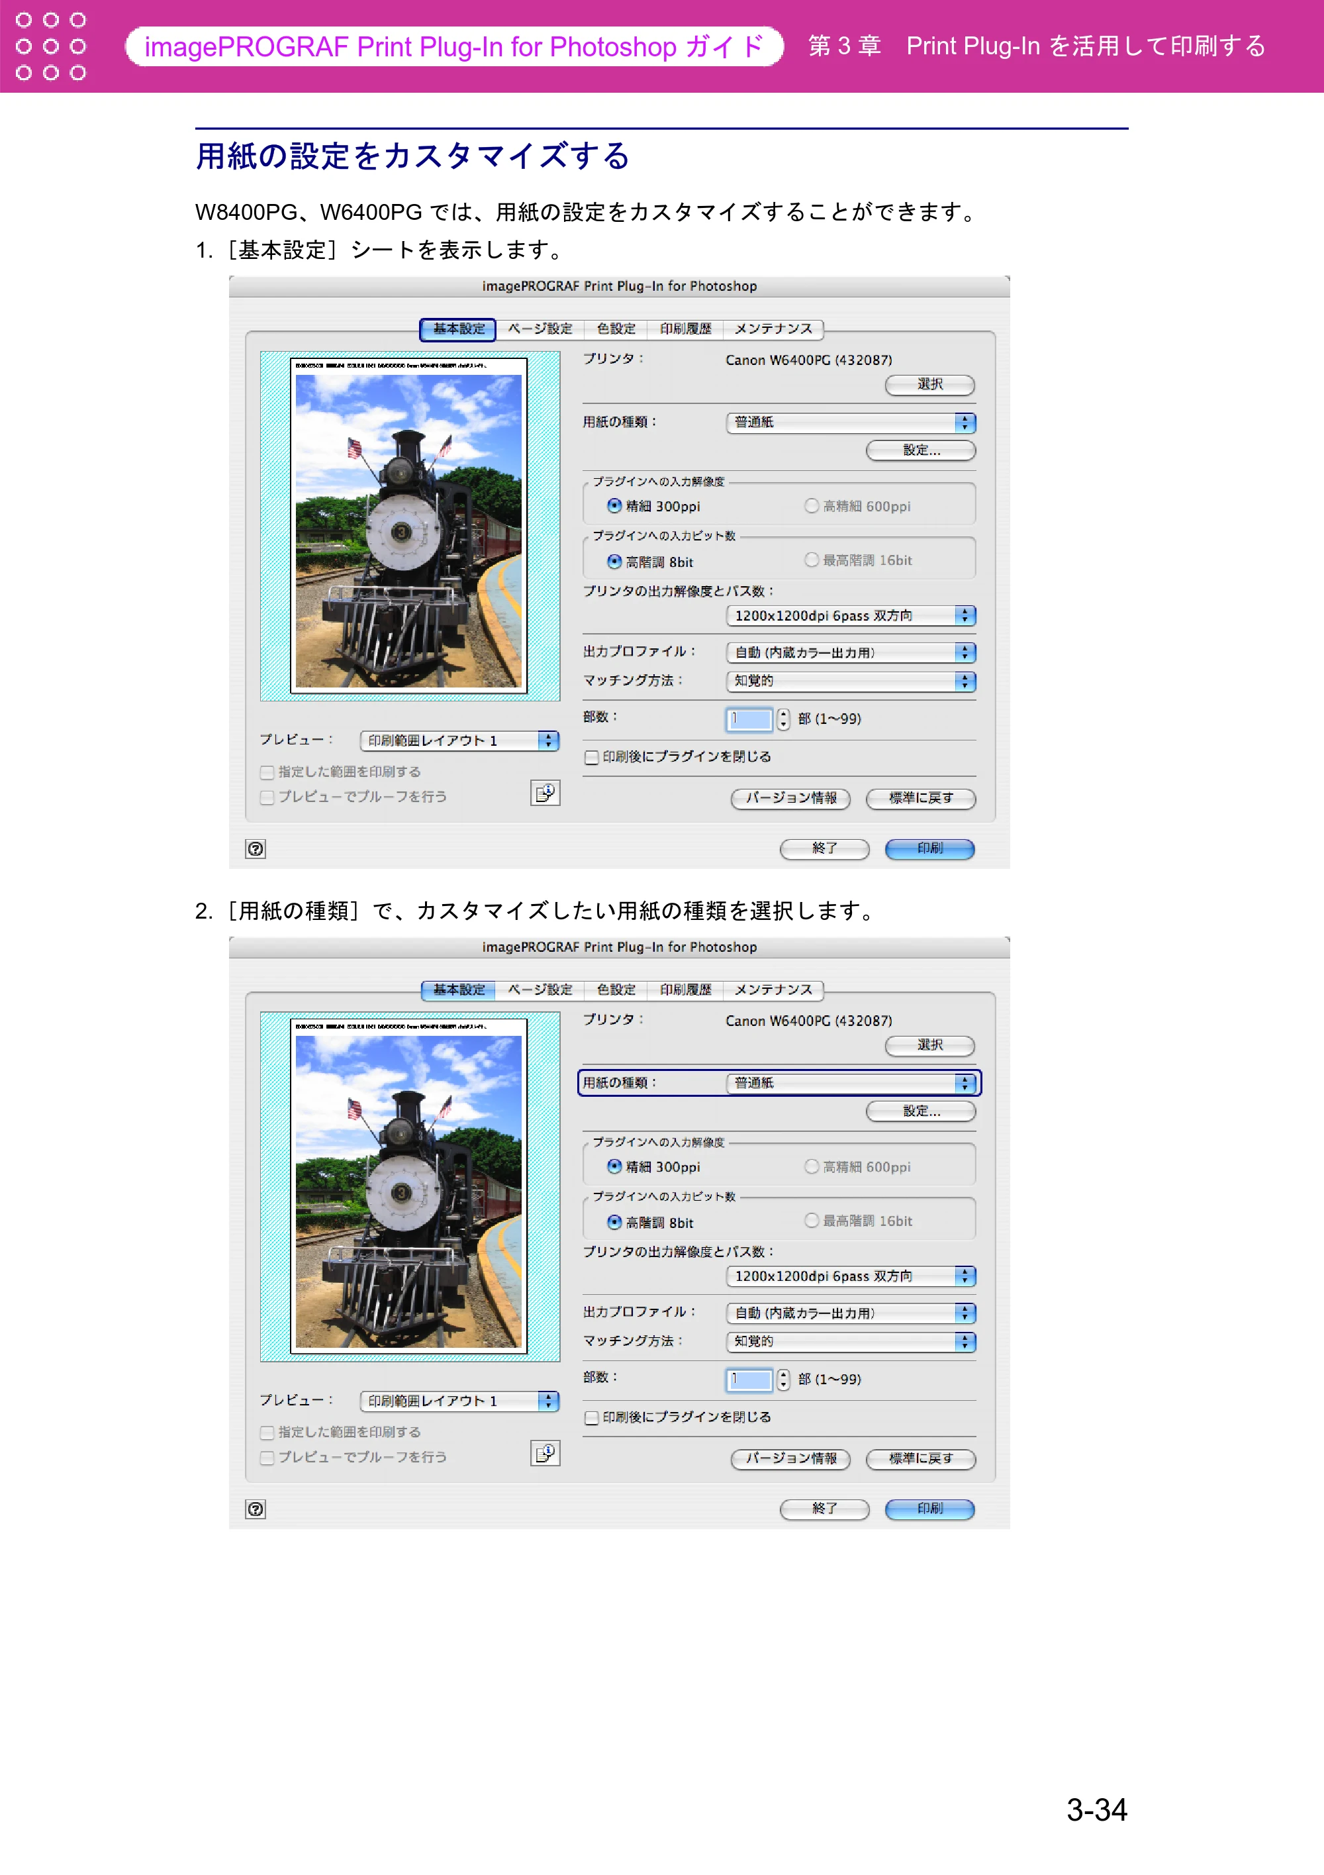
Task: Open 1200x1200dpi 6pass dropdown in upper dialog
Action: click(851, 616)
